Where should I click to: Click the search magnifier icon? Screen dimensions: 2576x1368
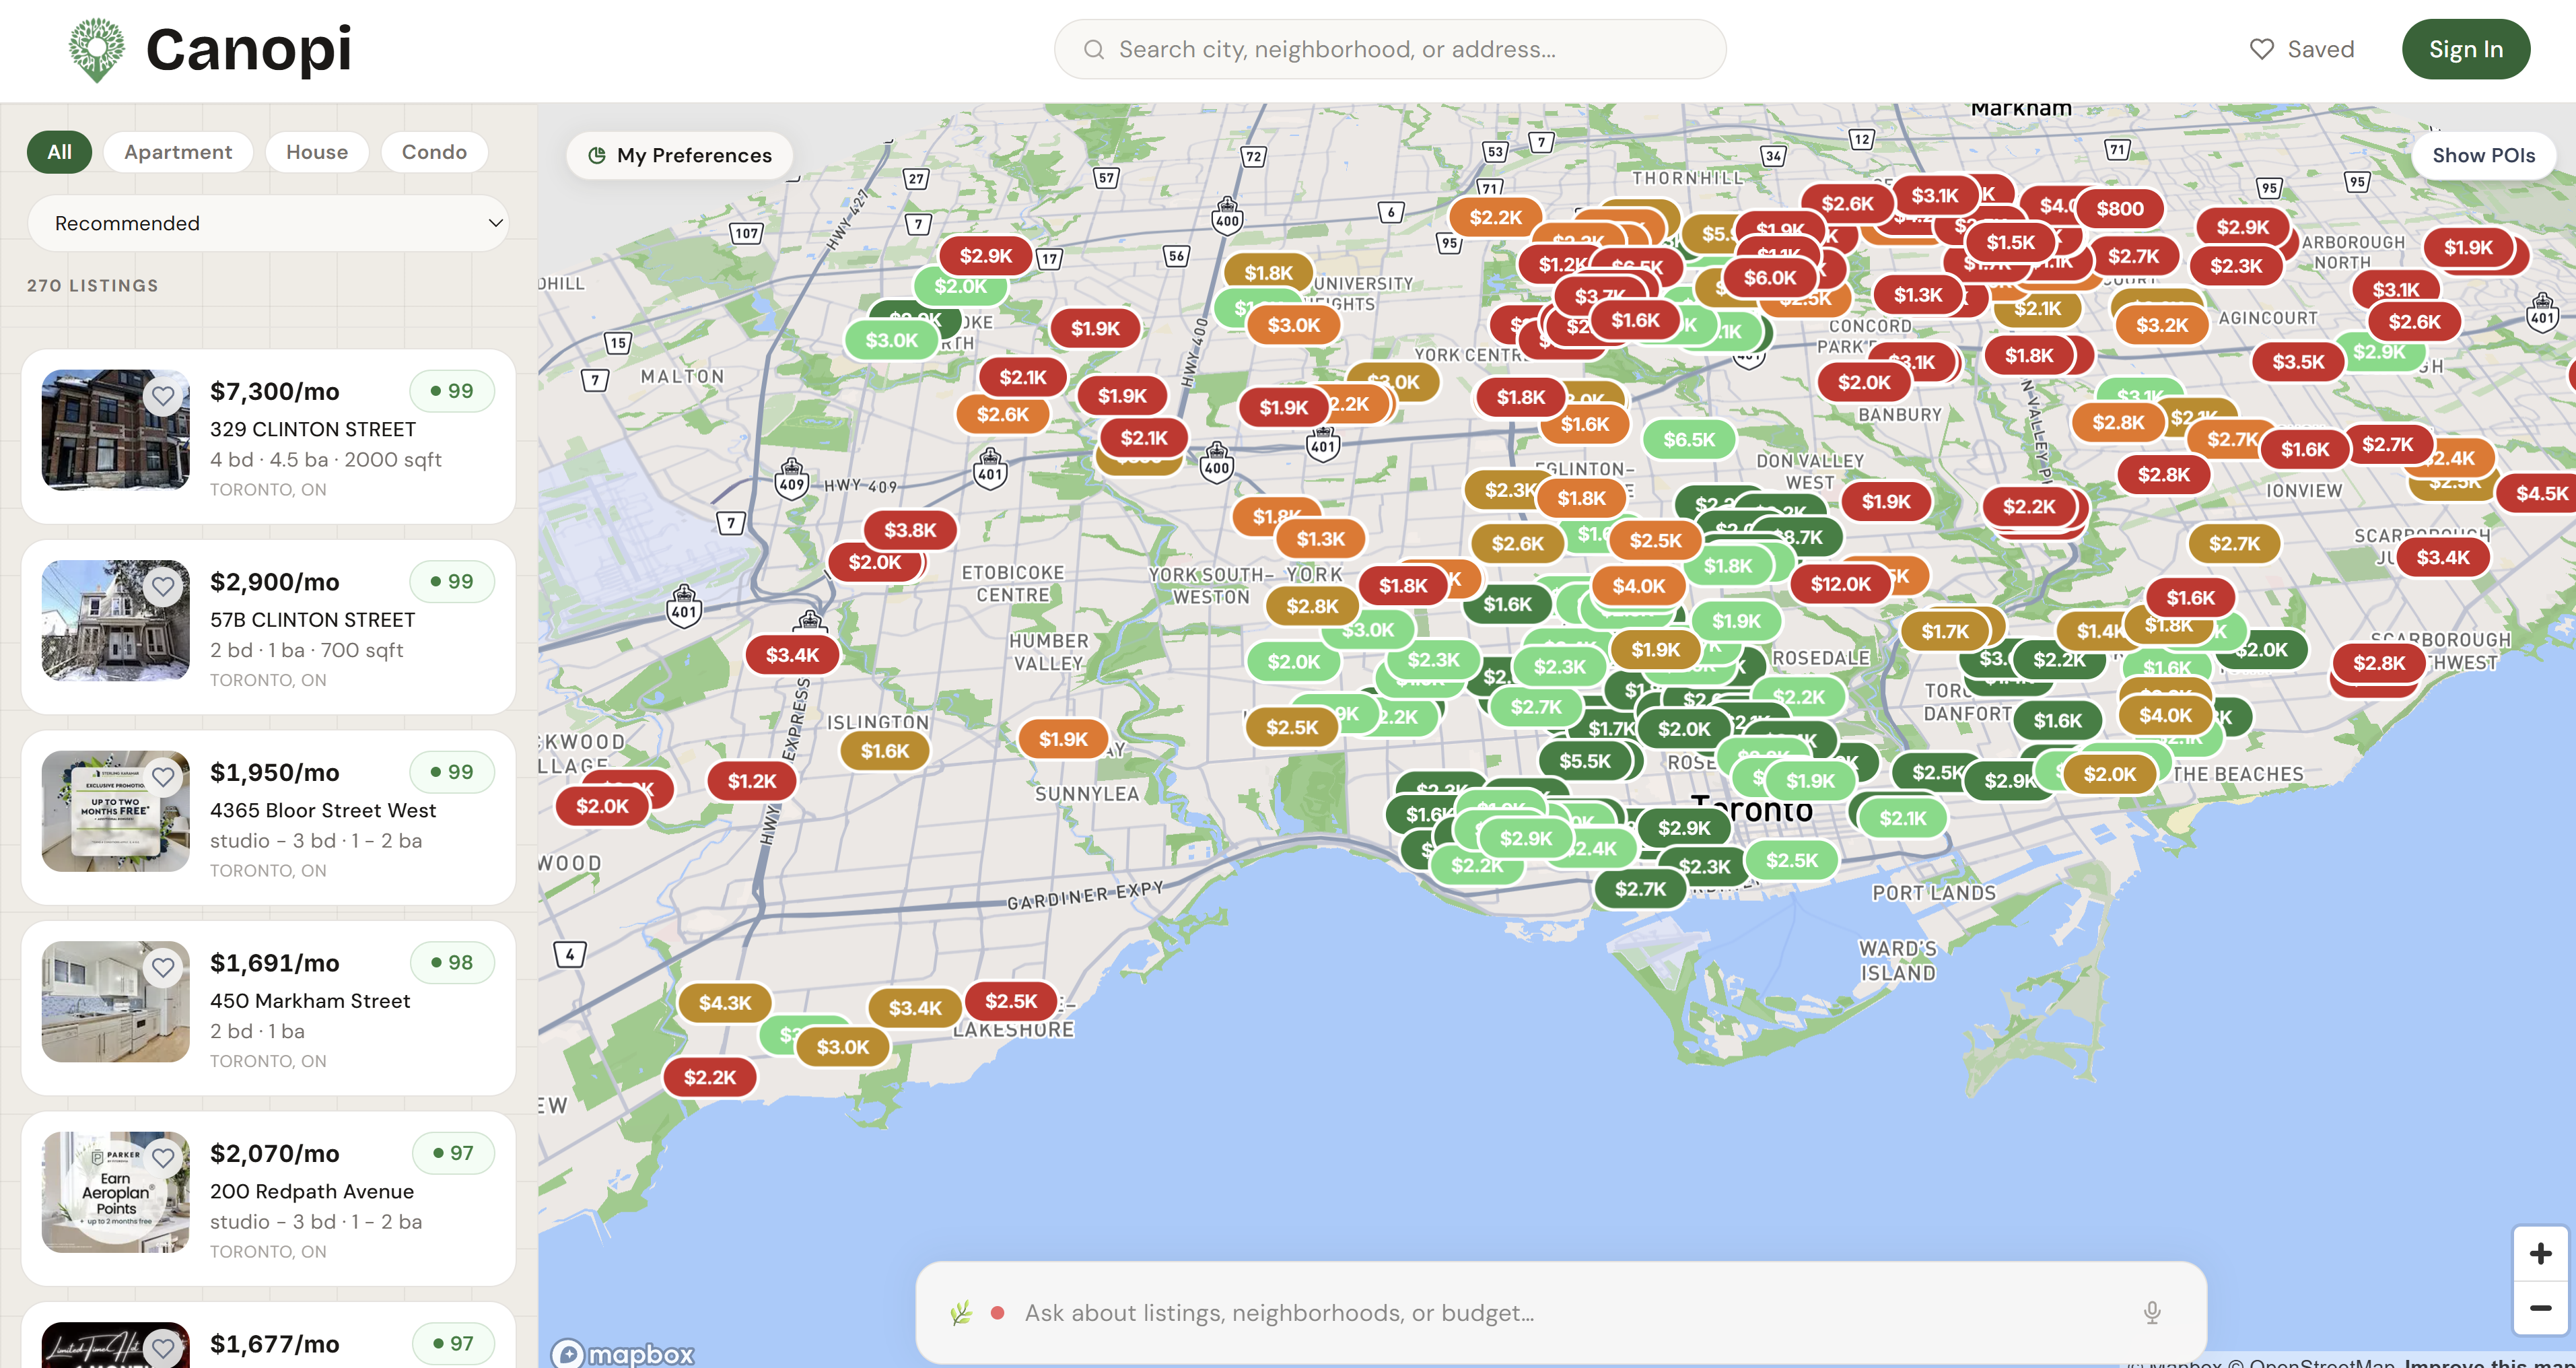(x=1094, y=50)
